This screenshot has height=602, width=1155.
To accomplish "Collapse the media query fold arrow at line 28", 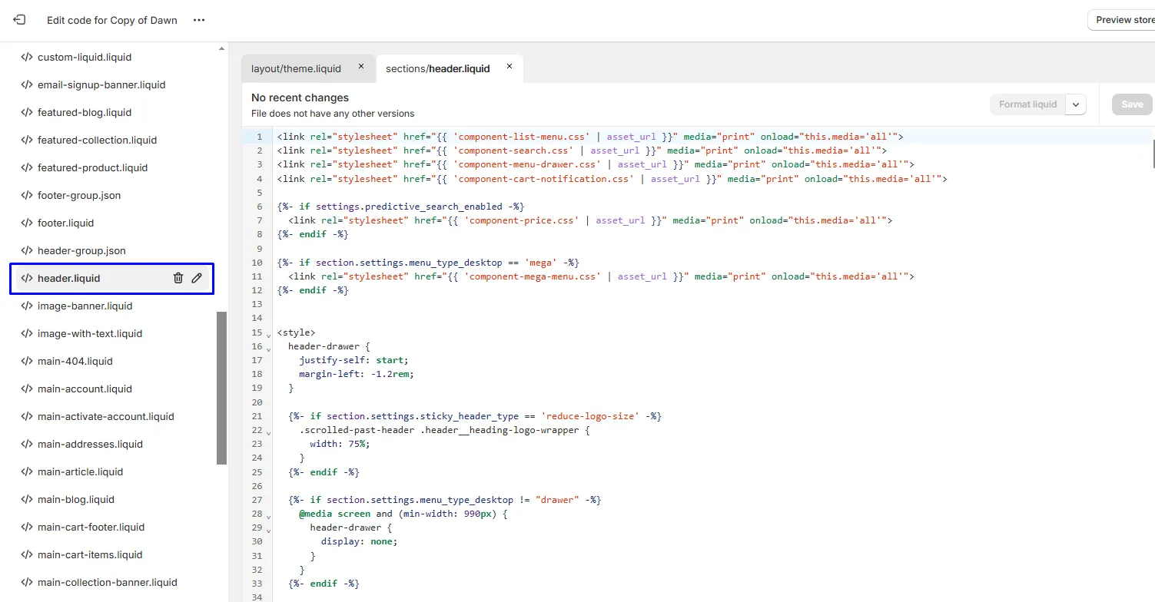I will [269, 516].
